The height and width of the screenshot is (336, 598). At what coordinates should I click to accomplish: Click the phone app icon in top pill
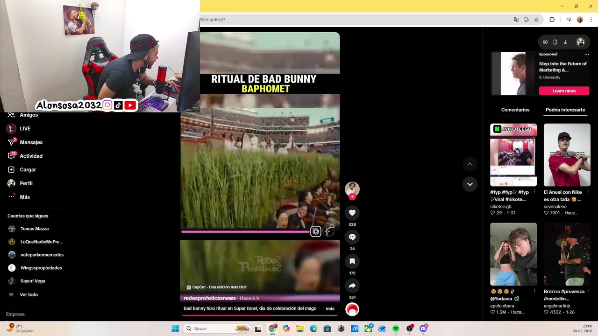tap(555, 42)
